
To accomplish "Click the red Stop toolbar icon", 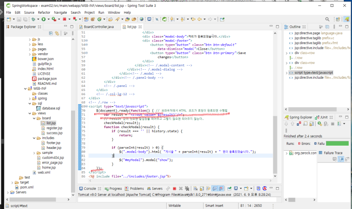I will point(64,19).
